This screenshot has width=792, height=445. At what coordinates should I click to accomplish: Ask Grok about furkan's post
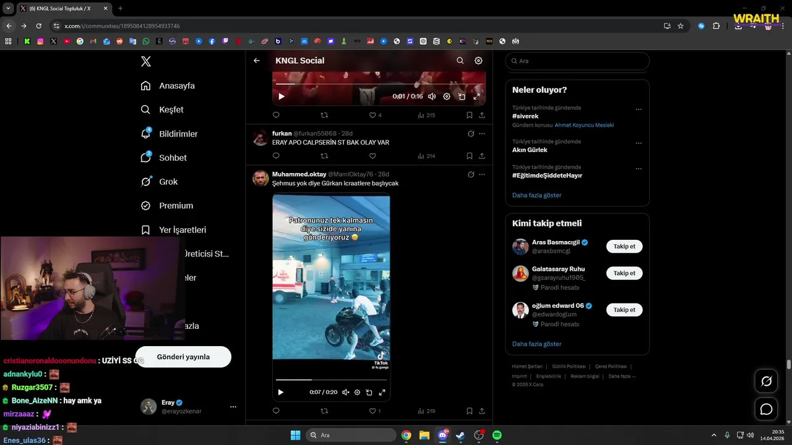tap(471, 133)
